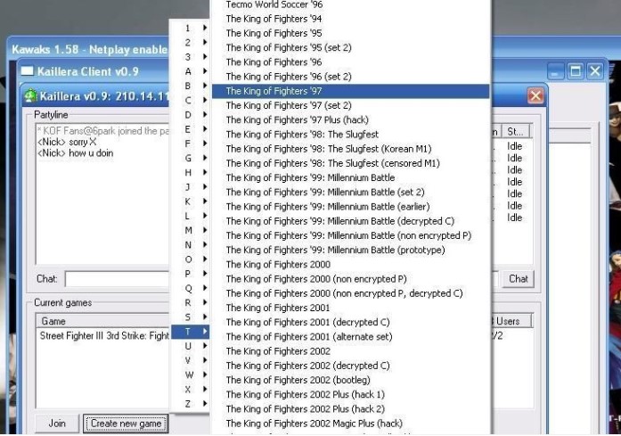The width and height of the screenshot is (621, 436).
Task: Expand the C games submenu
Action: [190, 100]
